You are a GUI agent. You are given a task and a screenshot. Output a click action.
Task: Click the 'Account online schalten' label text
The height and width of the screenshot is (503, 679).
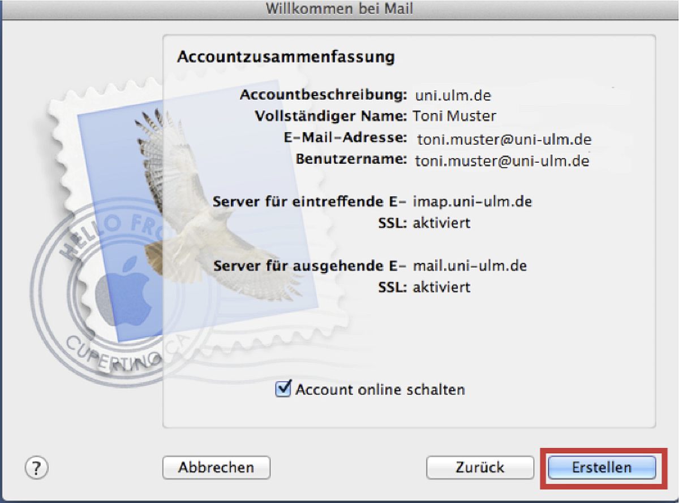click(x=380, y=389)
